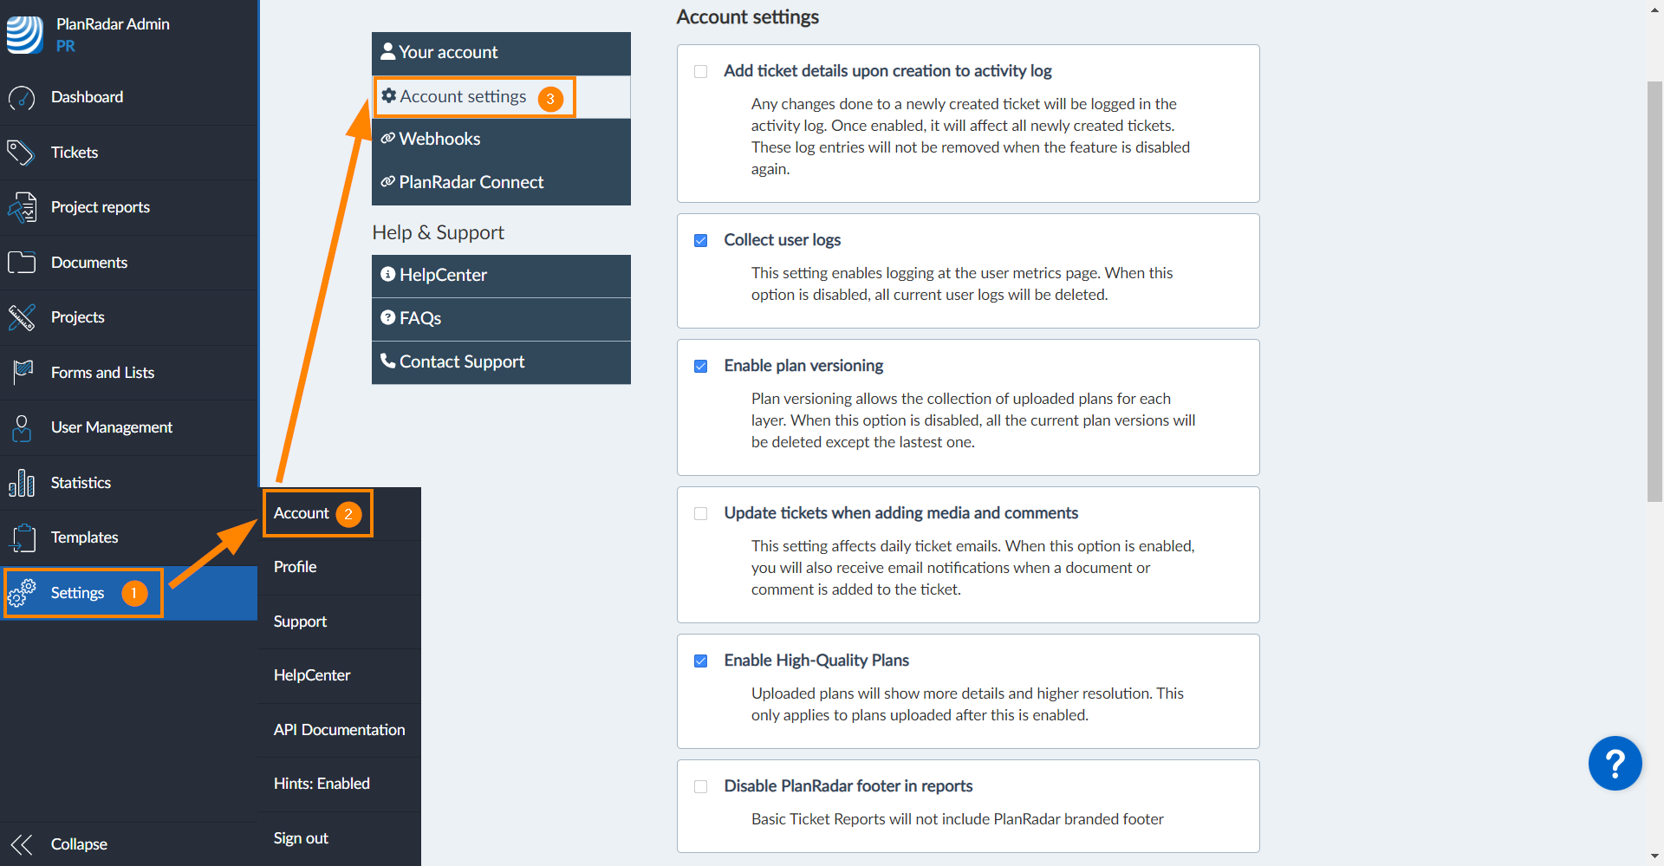The height and width of the screenshot is (866, 1664).
Task: Collapse the left sidebar
Action: [x=129, y=844]
